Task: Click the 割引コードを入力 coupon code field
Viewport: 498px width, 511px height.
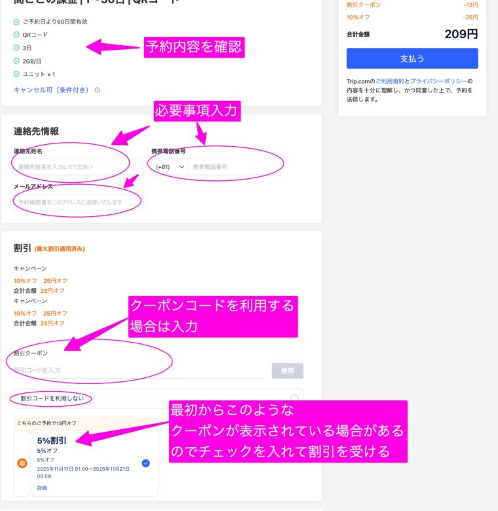Action: (138, 370)
